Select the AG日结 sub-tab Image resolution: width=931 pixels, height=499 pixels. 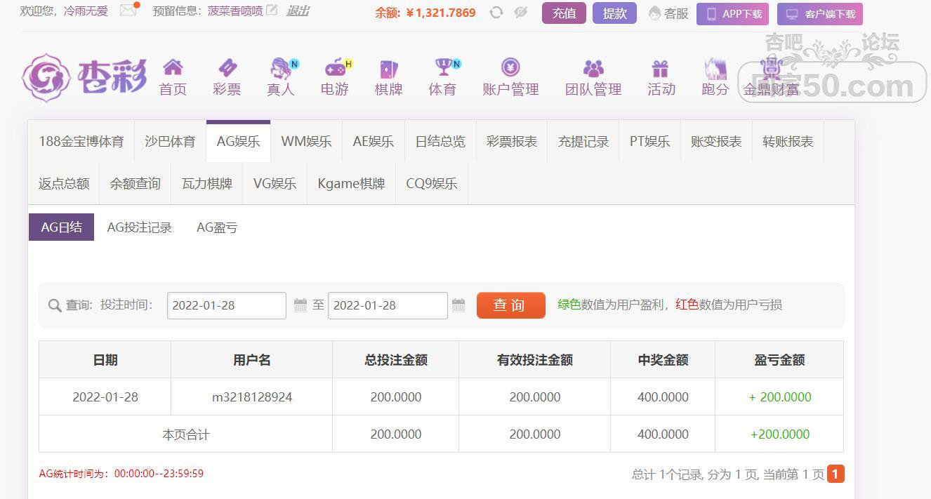(61, 227)
